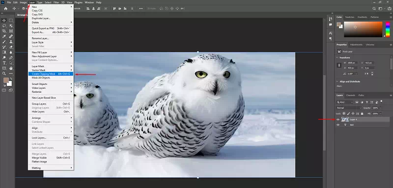Select the Blur tool

coord(11,52)
